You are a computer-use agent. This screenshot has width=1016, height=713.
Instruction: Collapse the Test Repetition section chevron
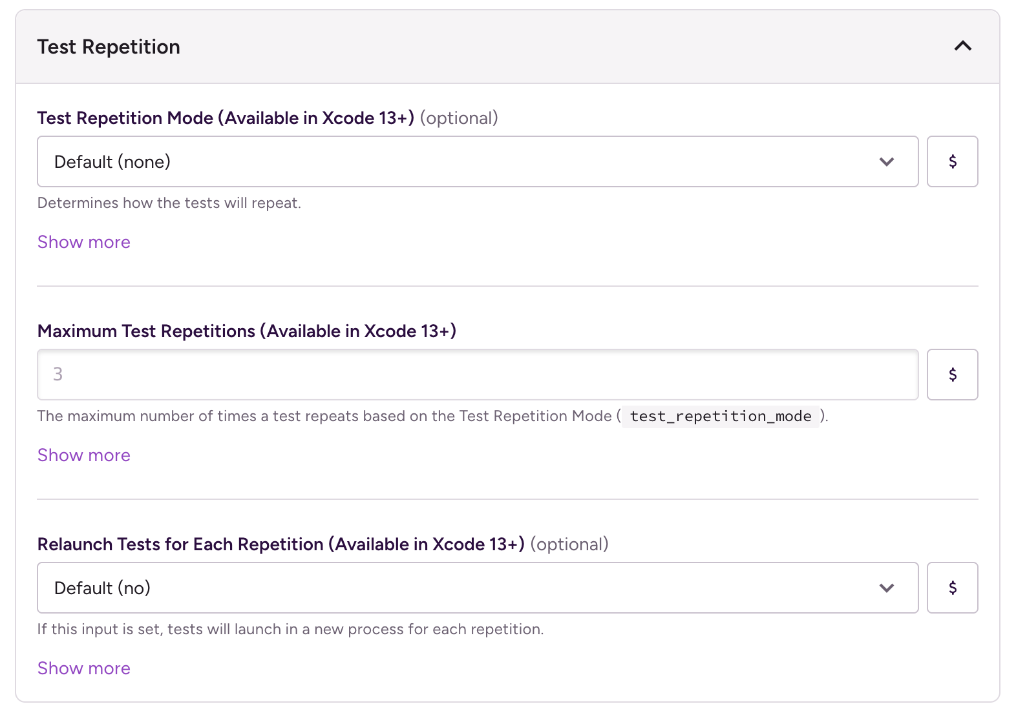click(962, 46)
